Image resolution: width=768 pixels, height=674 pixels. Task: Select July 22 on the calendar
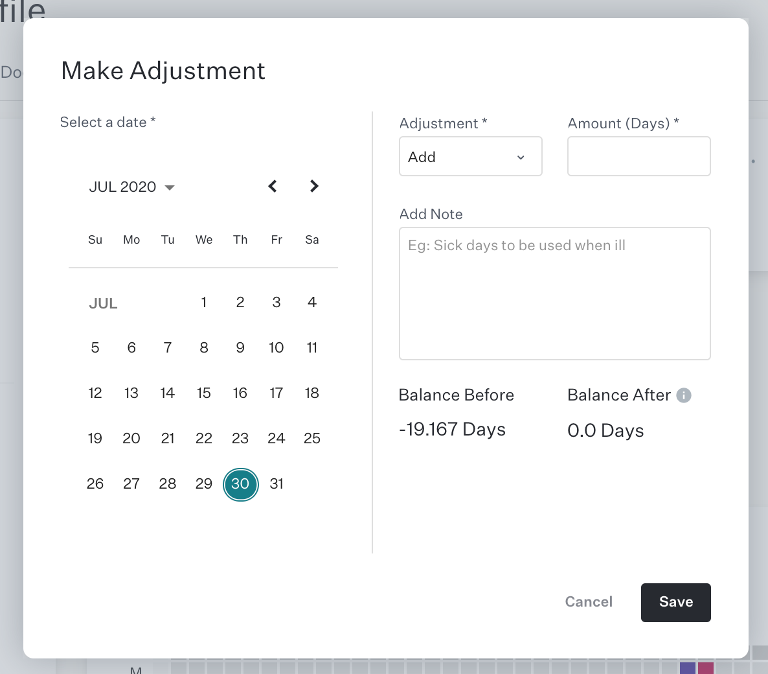click(204, 438)
